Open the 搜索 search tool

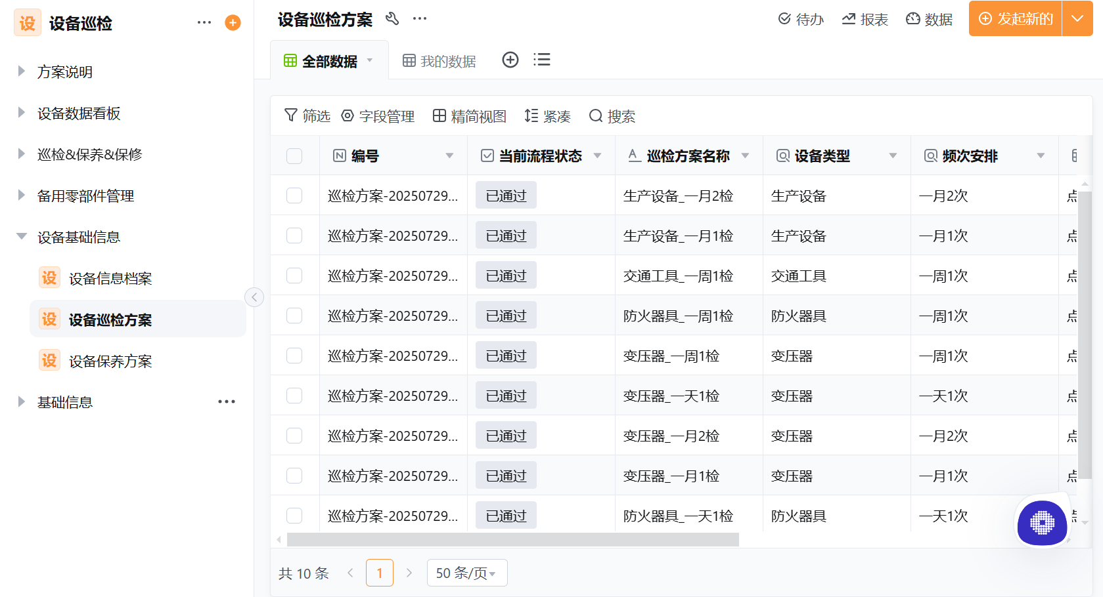[x=612, y=115]
